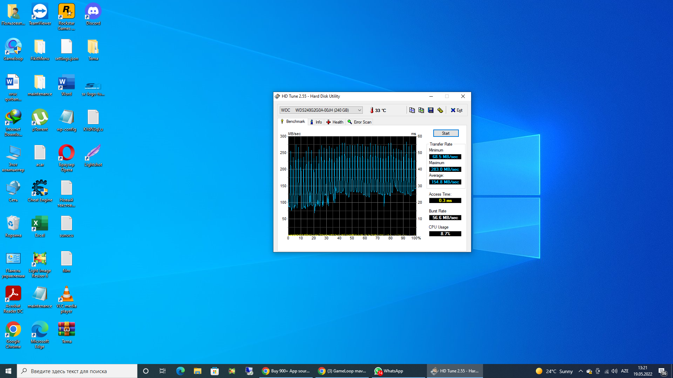Expand the WDC drive selection dropdown
The height and width of the screenshot is (378, 673).
point(359,110)
